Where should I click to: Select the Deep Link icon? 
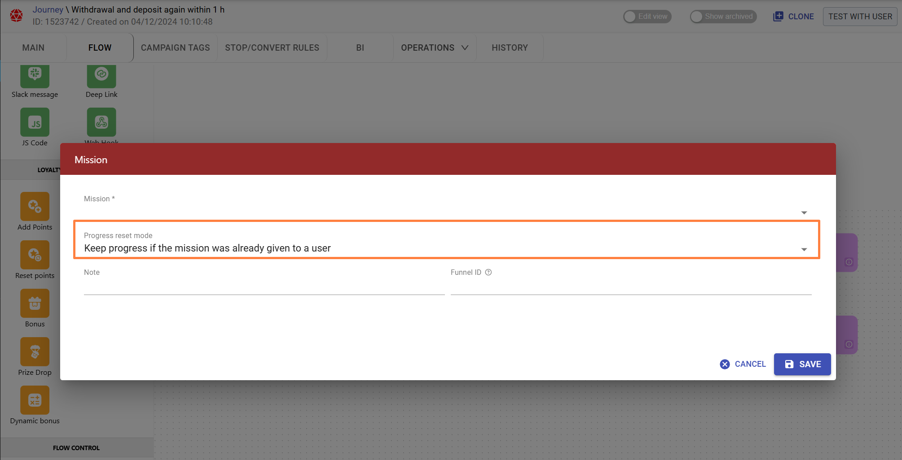101,75
